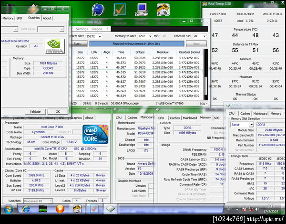The image size is (286, 224).
Task: Click the Validate button in CPU-Z
Action: 35,112
